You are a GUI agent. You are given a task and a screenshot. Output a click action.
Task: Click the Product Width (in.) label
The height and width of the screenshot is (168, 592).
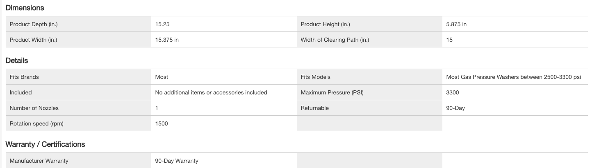point(33,40)
